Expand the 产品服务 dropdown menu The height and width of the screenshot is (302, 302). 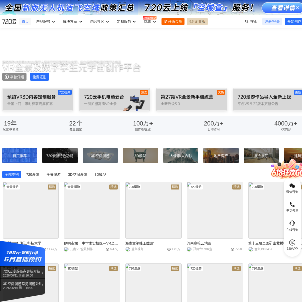pos(45,21)
